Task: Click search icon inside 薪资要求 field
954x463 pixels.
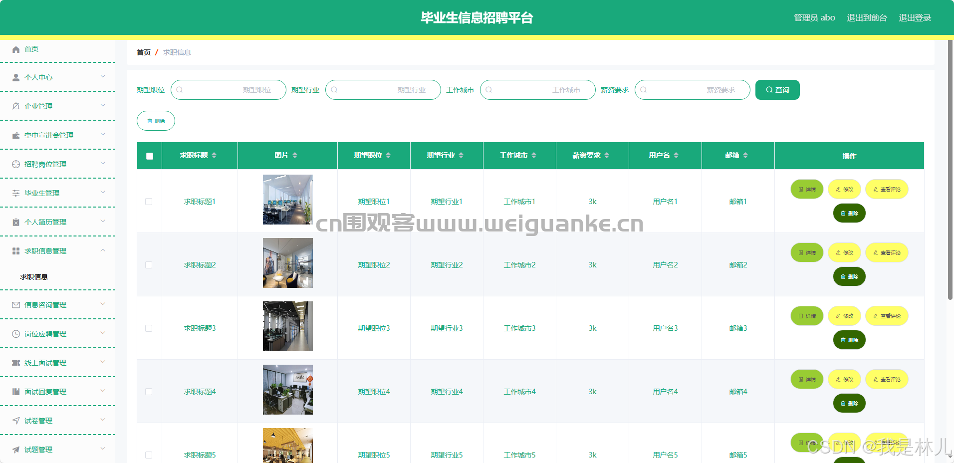Action: point(644,90)
